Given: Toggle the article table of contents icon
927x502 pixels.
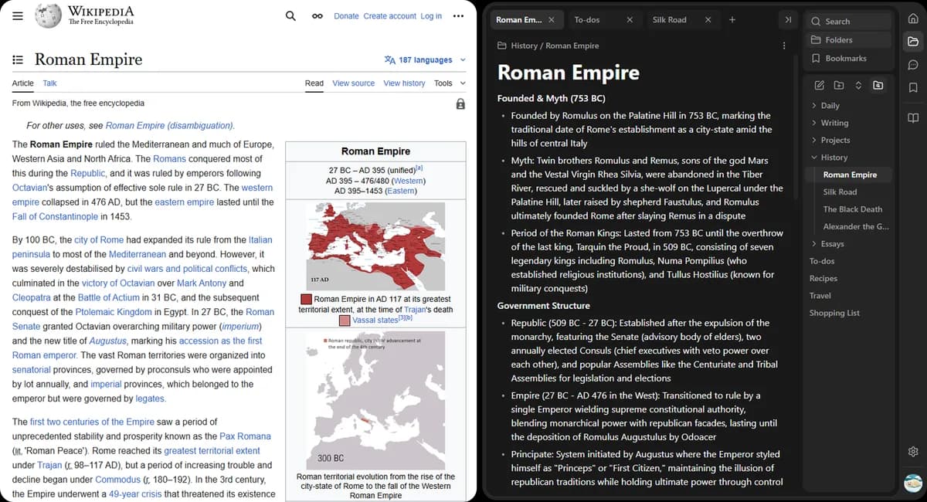Looking at the screenshot, I should pos(18,59).
